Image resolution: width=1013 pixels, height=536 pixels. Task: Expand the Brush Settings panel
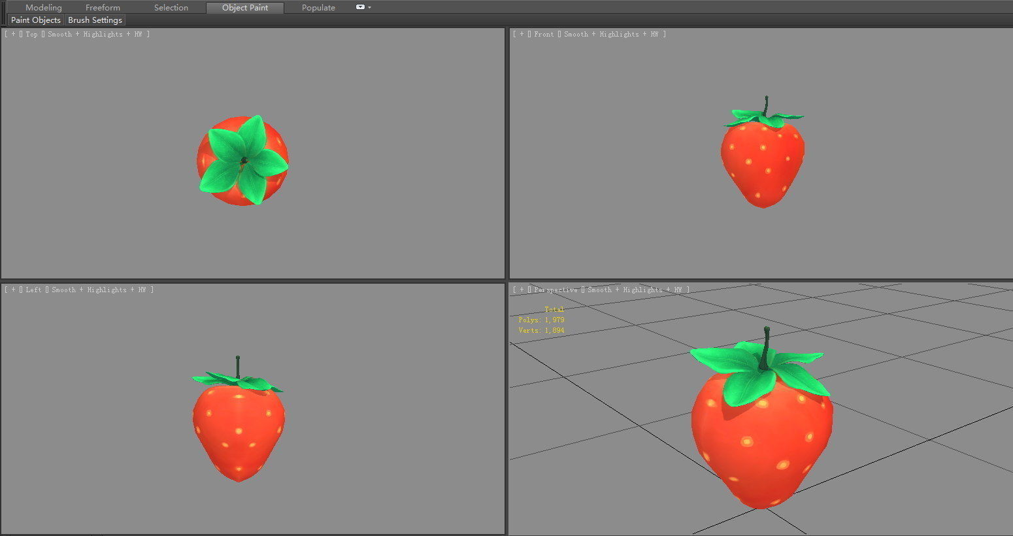(x=95, y=20)
